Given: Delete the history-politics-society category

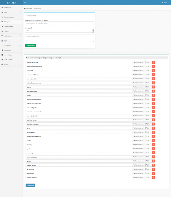Looking at the screenshot, I should (x=153, y=99).
